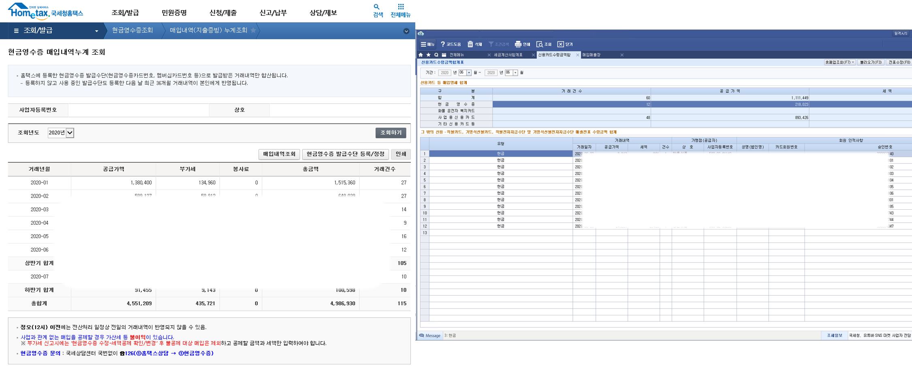Click the Q search icon in tab bar
The width and height of the screenshot is (912, 370).
pyautogui.click(x=436, y=55)
